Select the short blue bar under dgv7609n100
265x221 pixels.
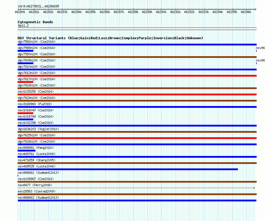coord(26,63)
